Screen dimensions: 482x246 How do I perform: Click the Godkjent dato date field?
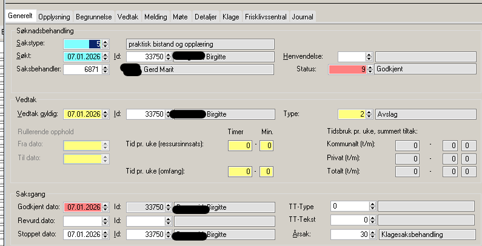click(82, 207)
